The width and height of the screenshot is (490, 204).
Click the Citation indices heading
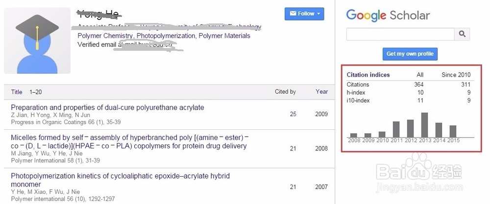click(x=368, y=75)
